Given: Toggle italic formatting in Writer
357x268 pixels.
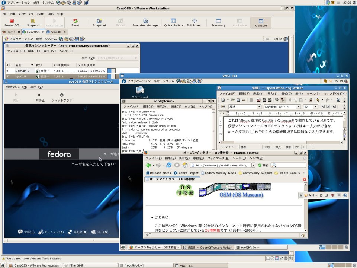Looking at the screenshot, I should 328,107.
